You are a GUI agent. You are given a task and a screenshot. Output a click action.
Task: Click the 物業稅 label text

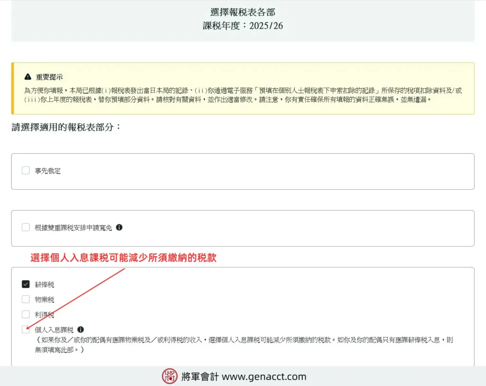(x=44, y=300)
